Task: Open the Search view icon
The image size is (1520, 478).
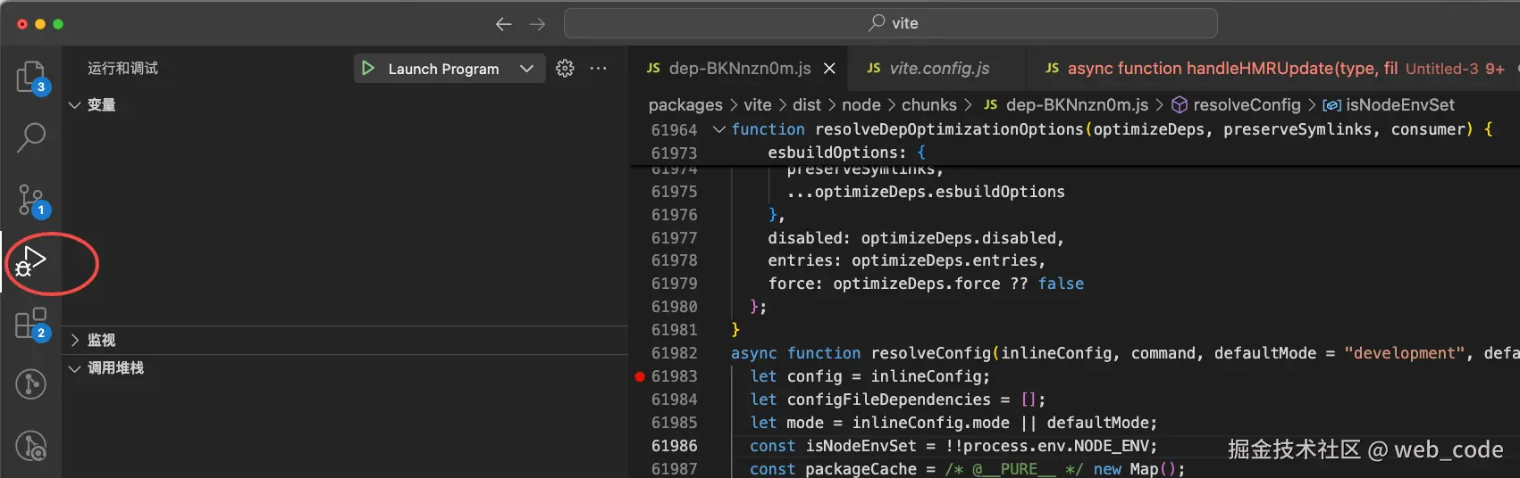Action: click(30, 137)
